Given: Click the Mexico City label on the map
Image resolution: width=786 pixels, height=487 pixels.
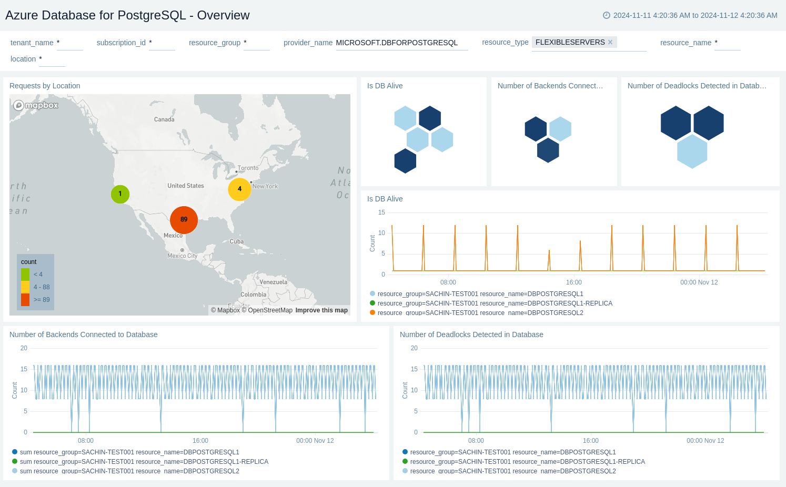Looking at the screenshot, I should (x=182, y=256).
